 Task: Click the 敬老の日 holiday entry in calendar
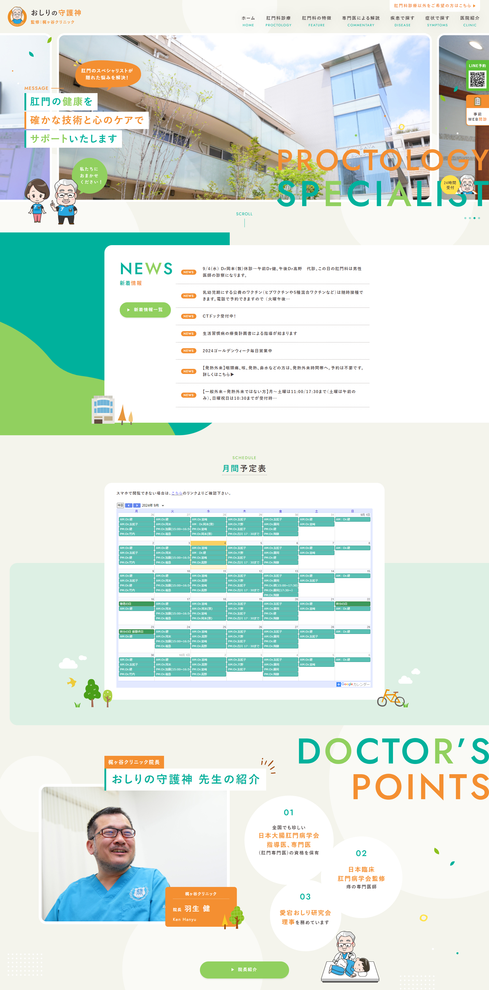(136, 604)
